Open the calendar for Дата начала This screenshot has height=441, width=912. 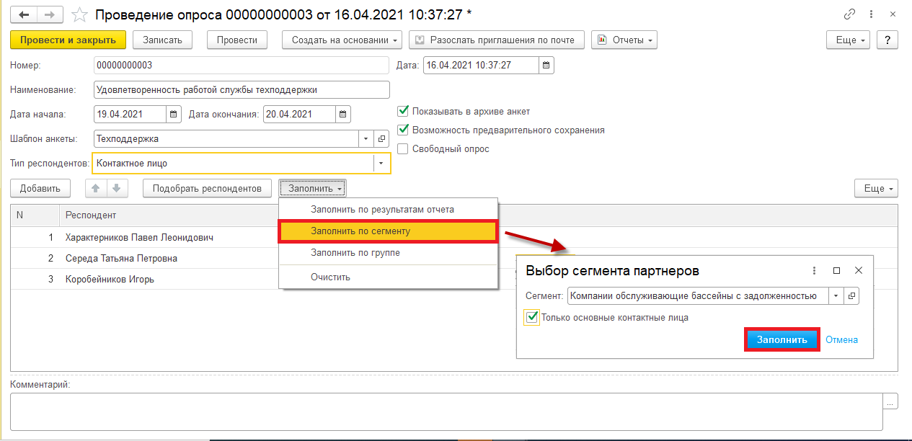pos(174,114)
